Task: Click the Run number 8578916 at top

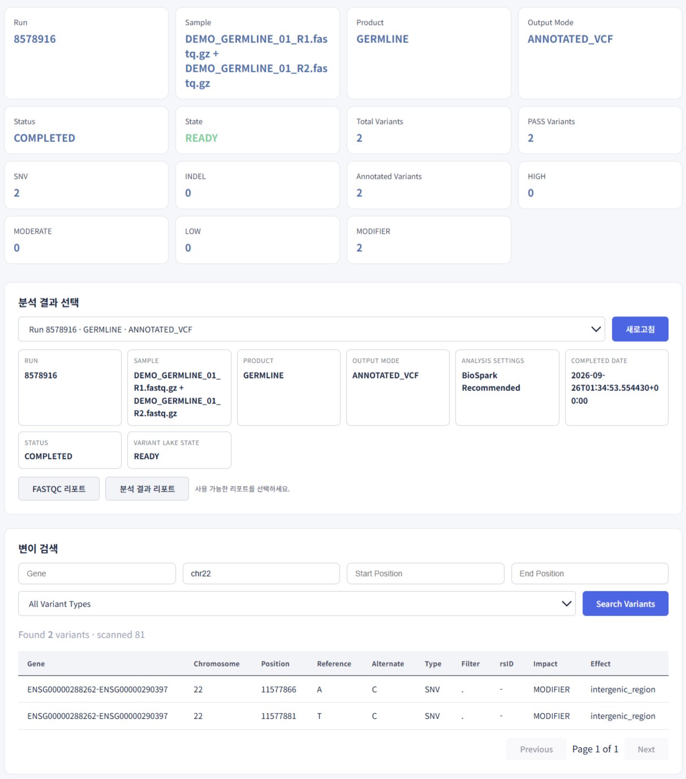Action: coord(35,39)
